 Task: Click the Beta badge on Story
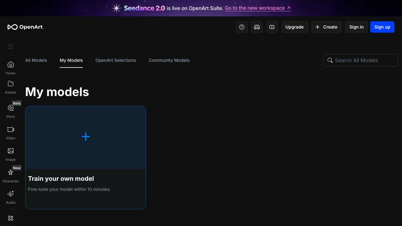[17, 103]
